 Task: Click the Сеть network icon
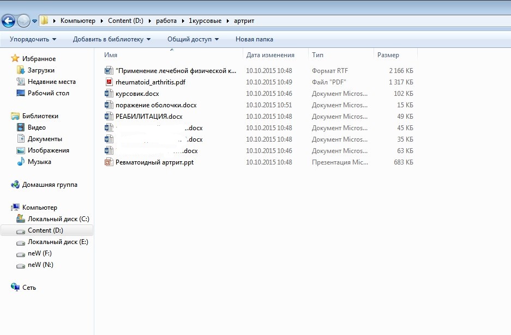(15, 287)
